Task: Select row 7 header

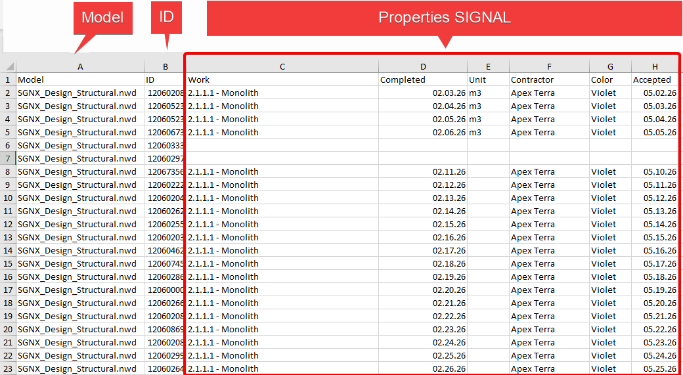Action: pyautogui.click(x=8, y=158)
